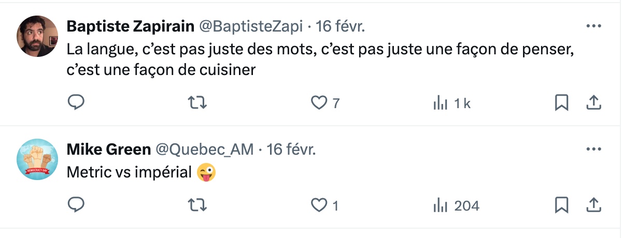Reply to Mike Green's tweet
This screenshot has height=238, width=623.
[x=76, y=205]
